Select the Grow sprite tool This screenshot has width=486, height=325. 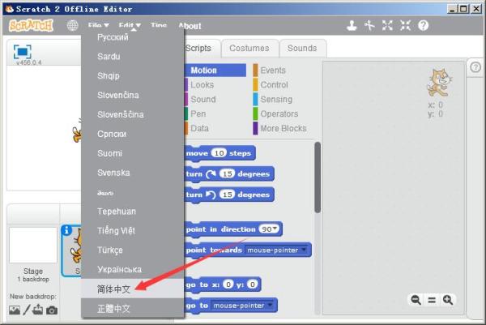[x=387, y=25]
